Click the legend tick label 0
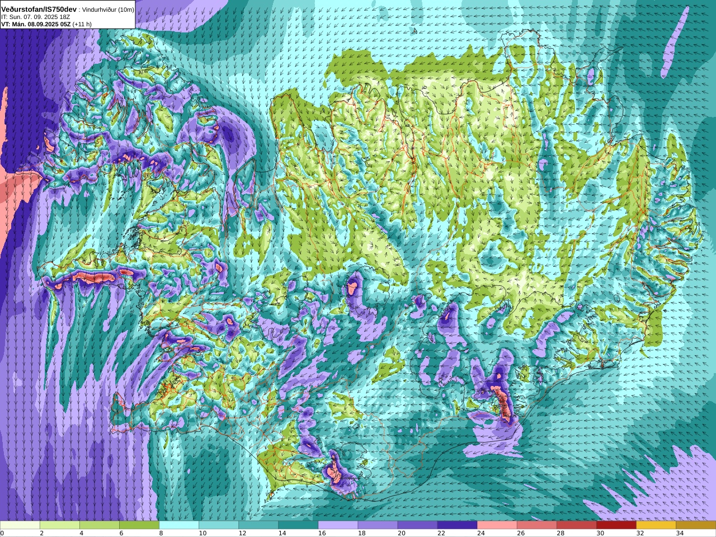The width and height of the screenshot is (716, 537). [x=2, y=533]
